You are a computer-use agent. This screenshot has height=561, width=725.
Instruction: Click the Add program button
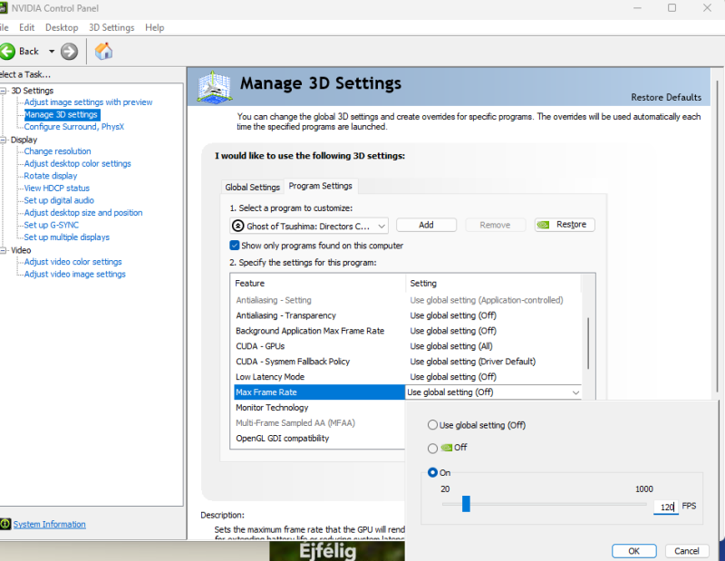(426, 225)
